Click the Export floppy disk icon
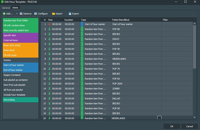 coord(70,14)
